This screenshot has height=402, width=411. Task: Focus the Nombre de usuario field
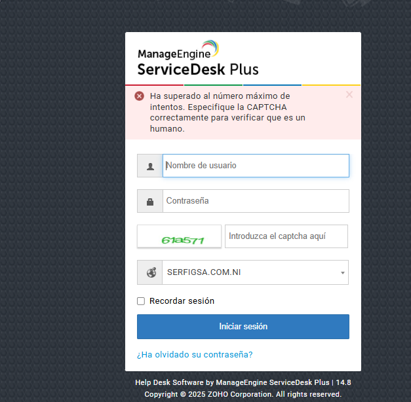point(256,166)
